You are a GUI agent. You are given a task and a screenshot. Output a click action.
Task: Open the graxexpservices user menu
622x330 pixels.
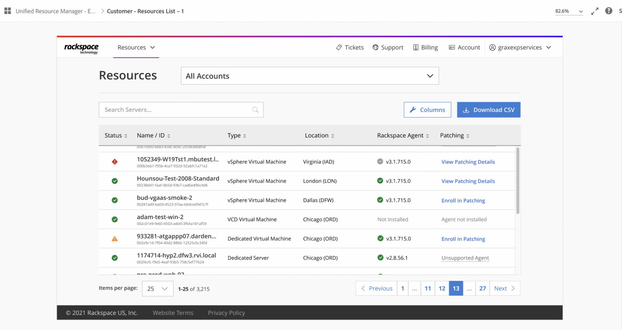[520, 48]
